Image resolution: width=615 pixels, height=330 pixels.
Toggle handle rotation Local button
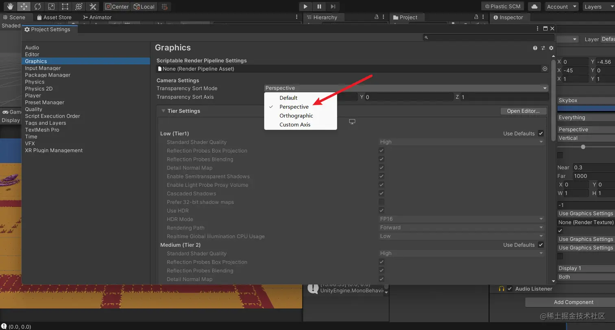(144, 7)
